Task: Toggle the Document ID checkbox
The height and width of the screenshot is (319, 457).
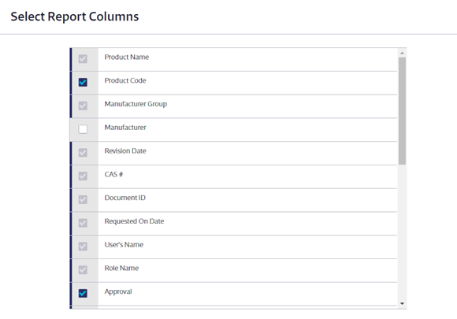Action: point(83,199)
